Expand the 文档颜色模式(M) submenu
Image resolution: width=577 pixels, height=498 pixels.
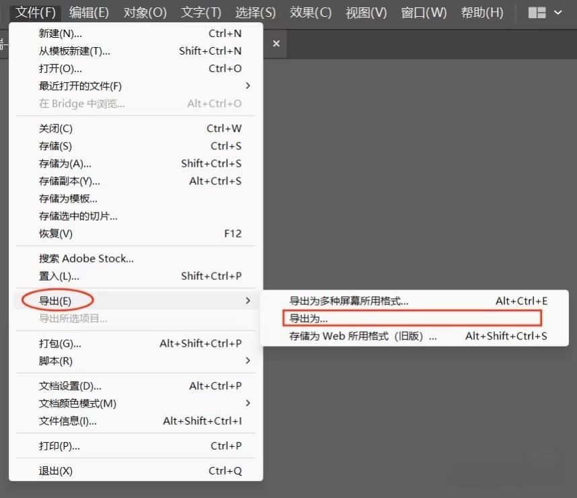247,403
